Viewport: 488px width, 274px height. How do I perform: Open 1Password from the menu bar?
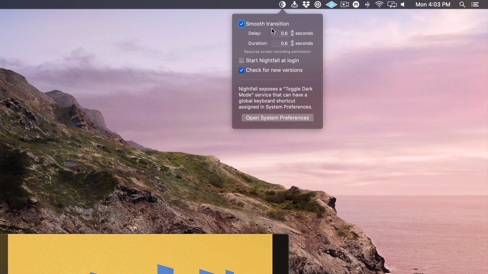coord(318,4)
